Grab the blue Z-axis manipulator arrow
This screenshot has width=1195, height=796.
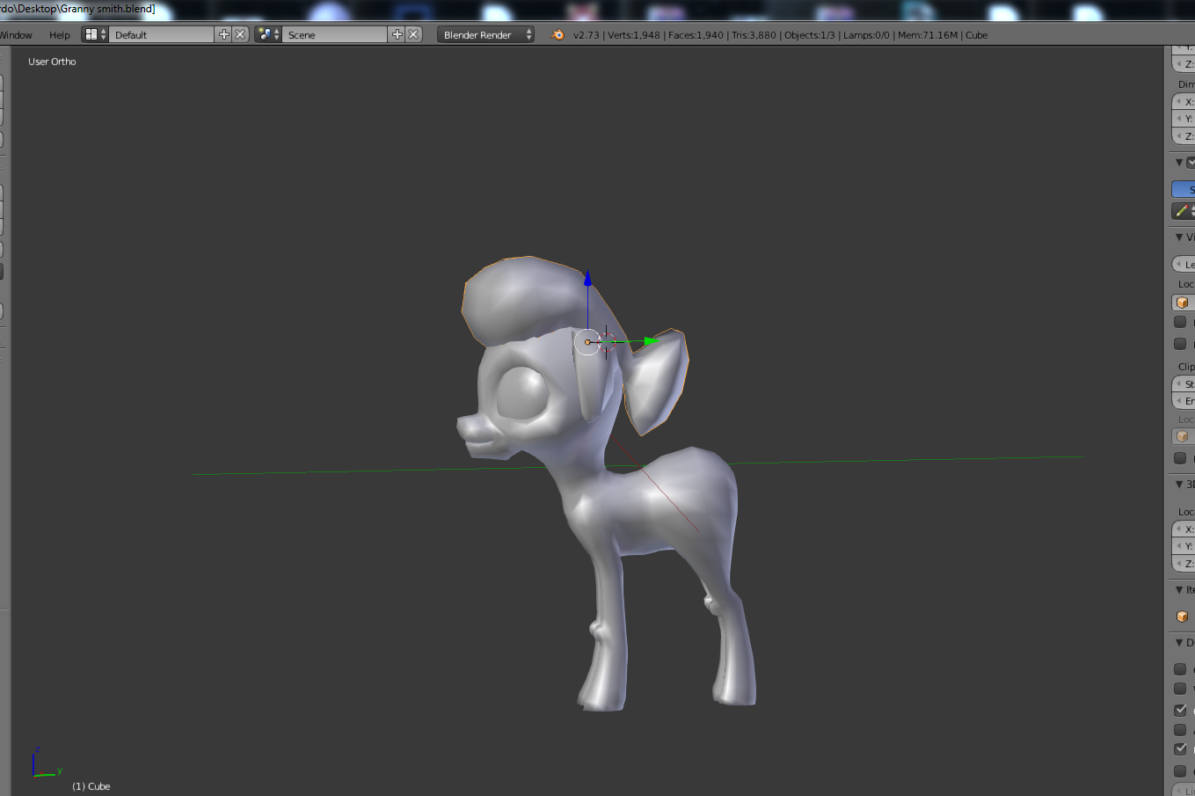587,280
